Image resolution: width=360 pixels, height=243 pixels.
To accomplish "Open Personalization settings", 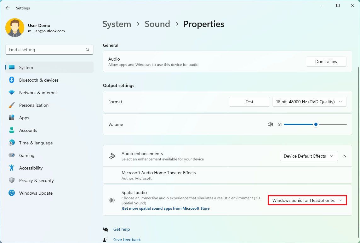I will point(34,105).
